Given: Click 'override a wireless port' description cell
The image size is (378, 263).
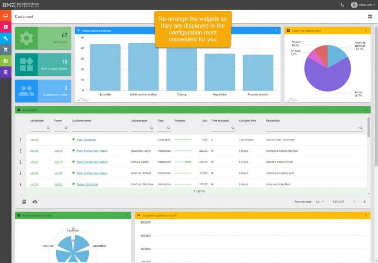Looking at the screenshot, I should click(x=280, y=173).
